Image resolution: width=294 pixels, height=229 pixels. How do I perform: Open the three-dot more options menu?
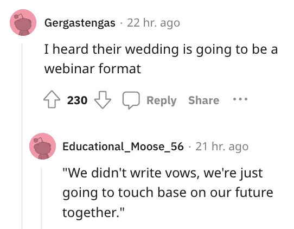(240, 99)
